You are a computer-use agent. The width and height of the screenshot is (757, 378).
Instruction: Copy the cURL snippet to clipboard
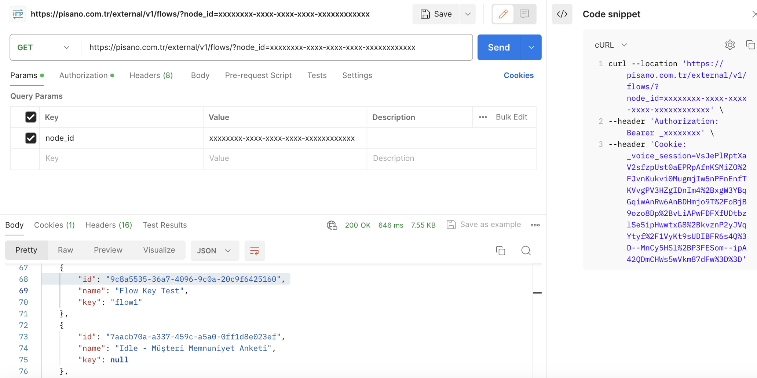pyautogui.click(x=750, y=45)
